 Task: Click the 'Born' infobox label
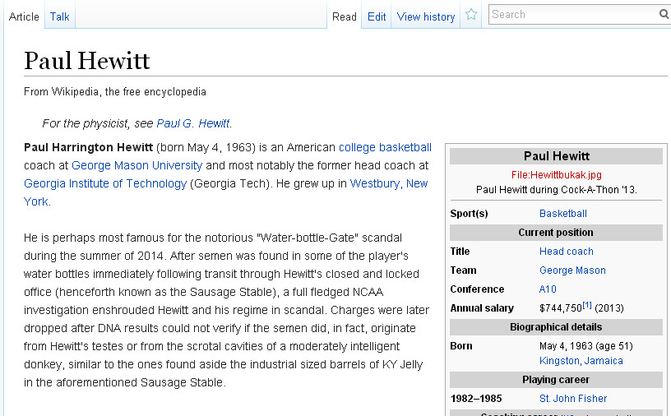461,346
